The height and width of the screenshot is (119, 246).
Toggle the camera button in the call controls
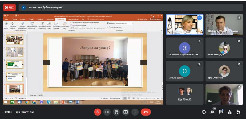point(107,112)
